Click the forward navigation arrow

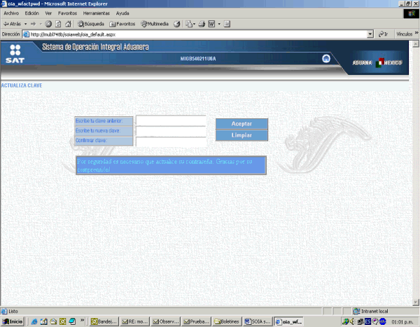pos(33,24)
